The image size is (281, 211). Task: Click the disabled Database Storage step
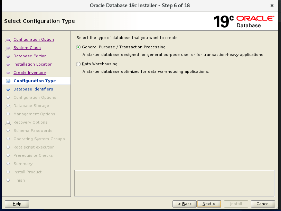pos(31,106)
